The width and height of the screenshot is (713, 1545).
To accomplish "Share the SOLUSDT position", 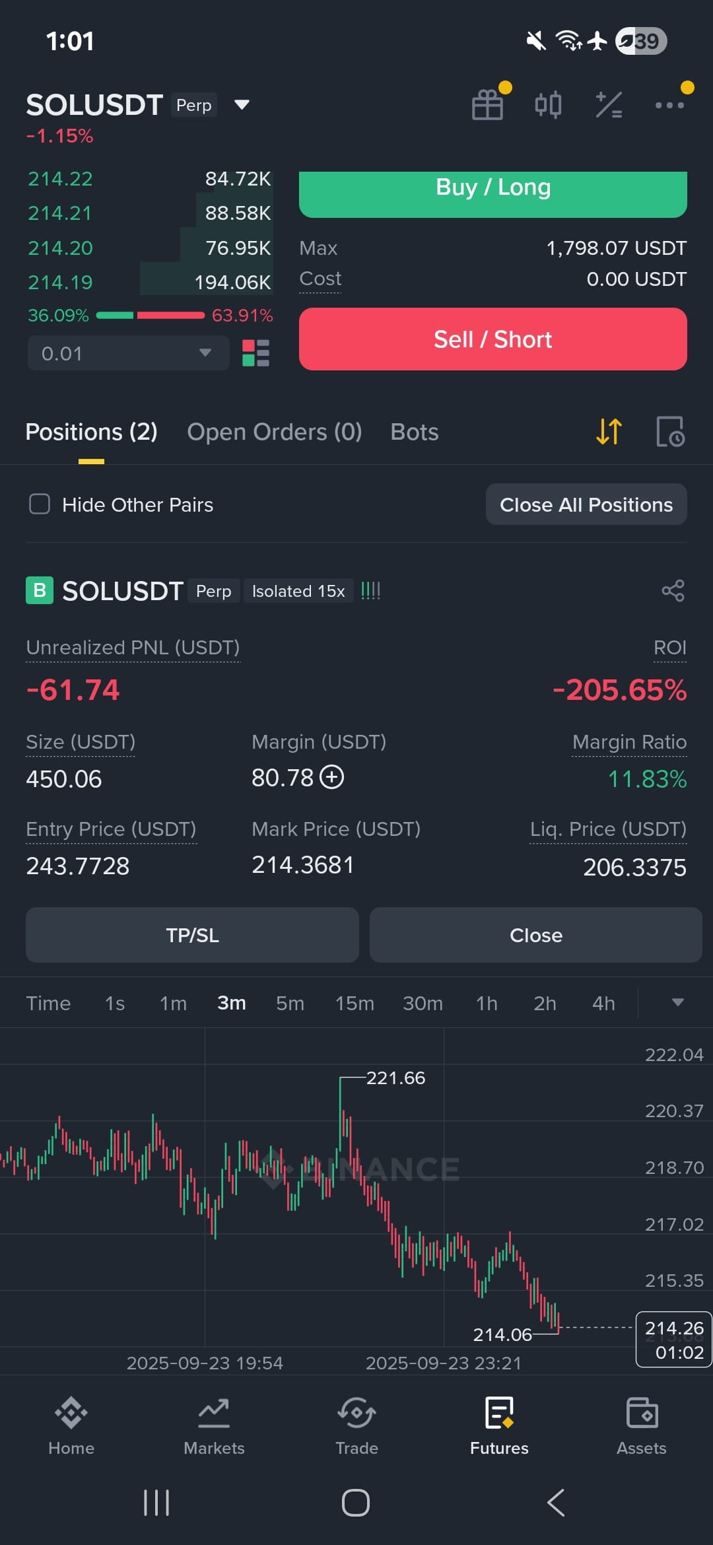I will (673, 590).
